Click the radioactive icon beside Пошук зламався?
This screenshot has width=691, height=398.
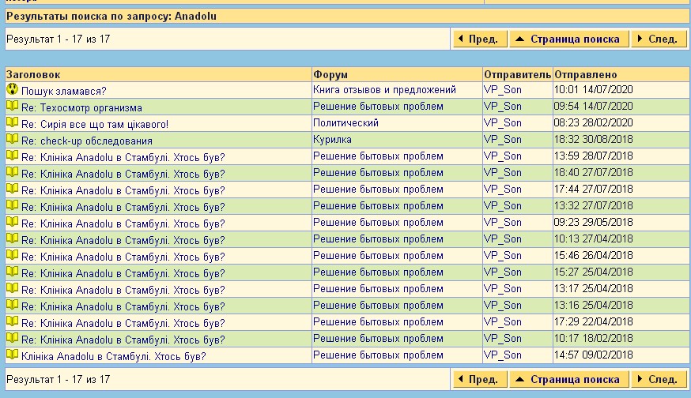click(x=12, y=90)
